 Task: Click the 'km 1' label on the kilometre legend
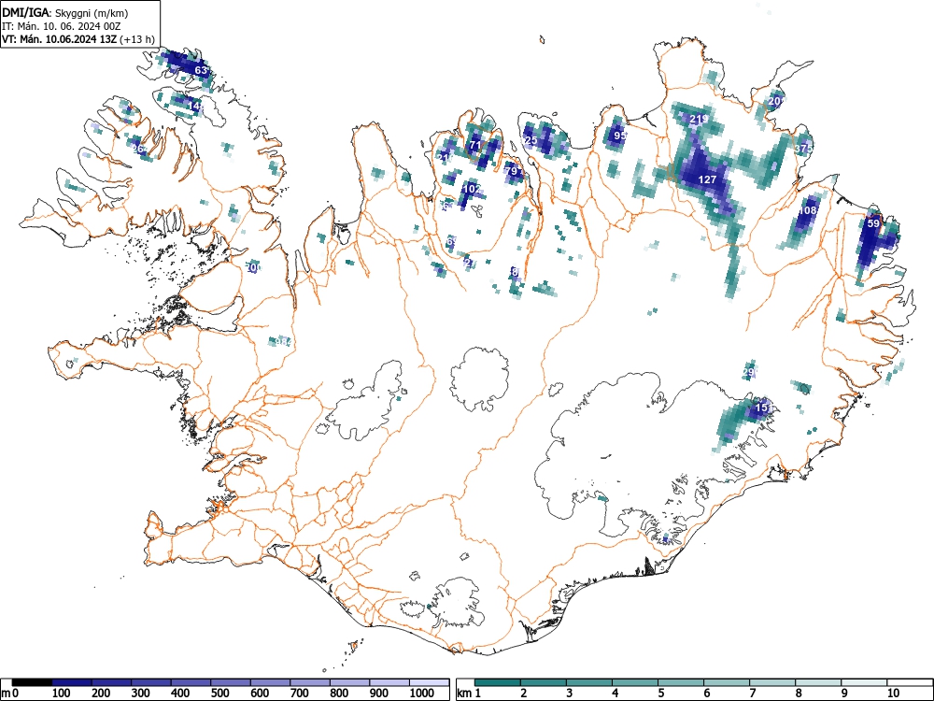pyautogui.click(x=468, y=694)
